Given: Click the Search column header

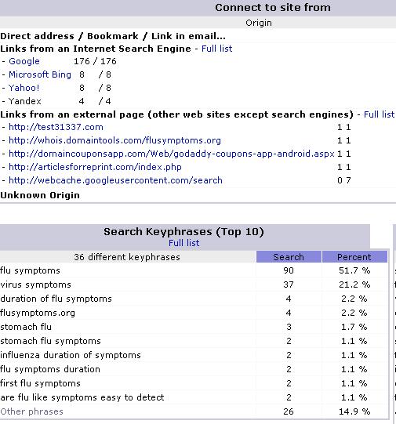Looking at the screenshot, I should coord(289,257).
